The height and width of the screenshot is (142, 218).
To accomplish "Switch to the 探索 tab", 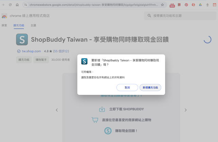I will click(4, 25).
